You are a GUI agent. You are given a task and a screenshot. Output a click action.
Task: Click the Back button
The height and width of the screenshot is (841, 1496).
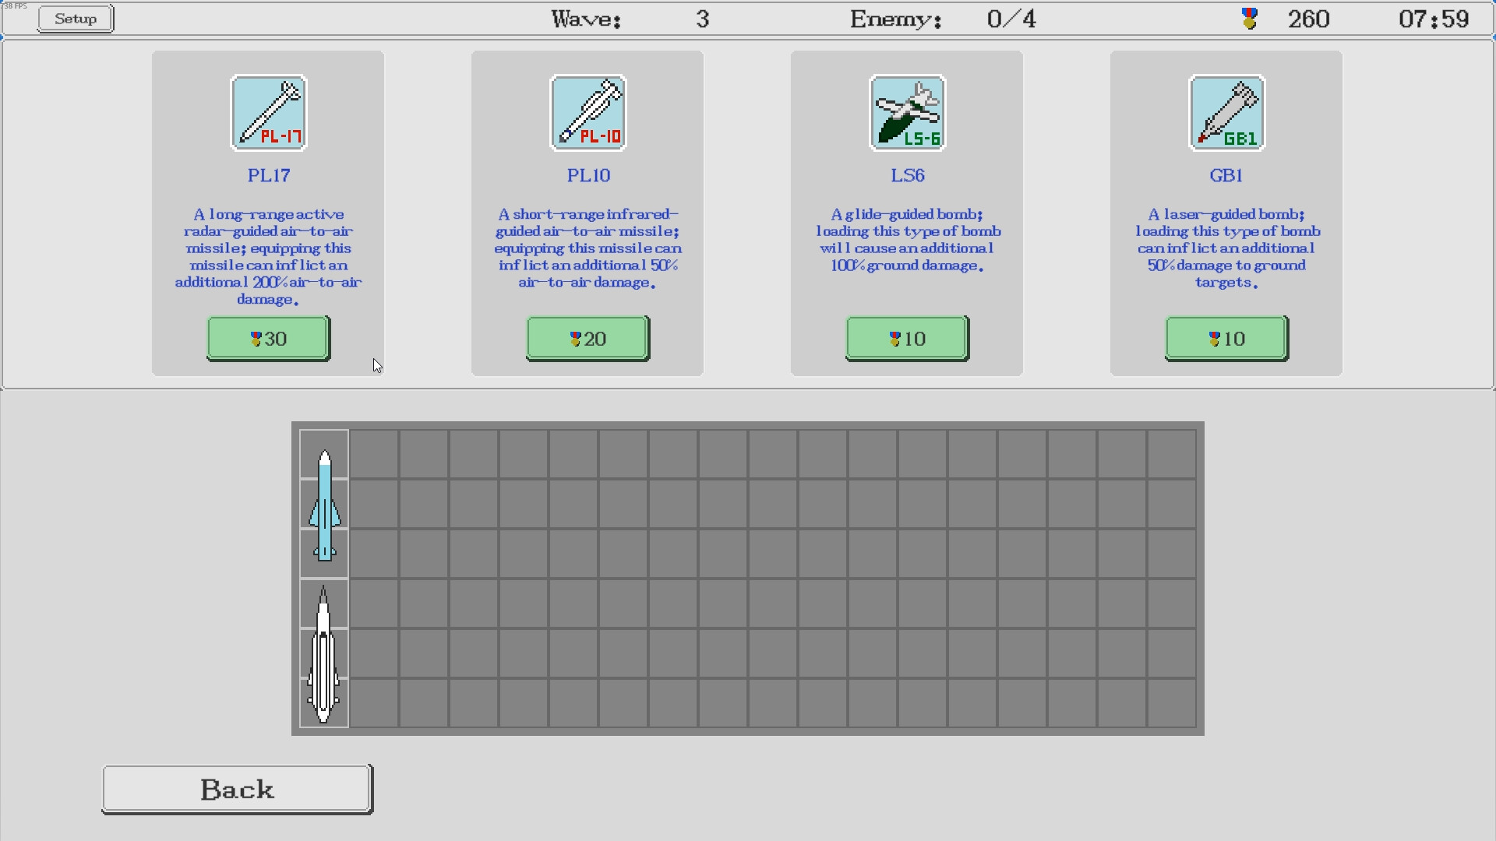[x=236, y=789]
